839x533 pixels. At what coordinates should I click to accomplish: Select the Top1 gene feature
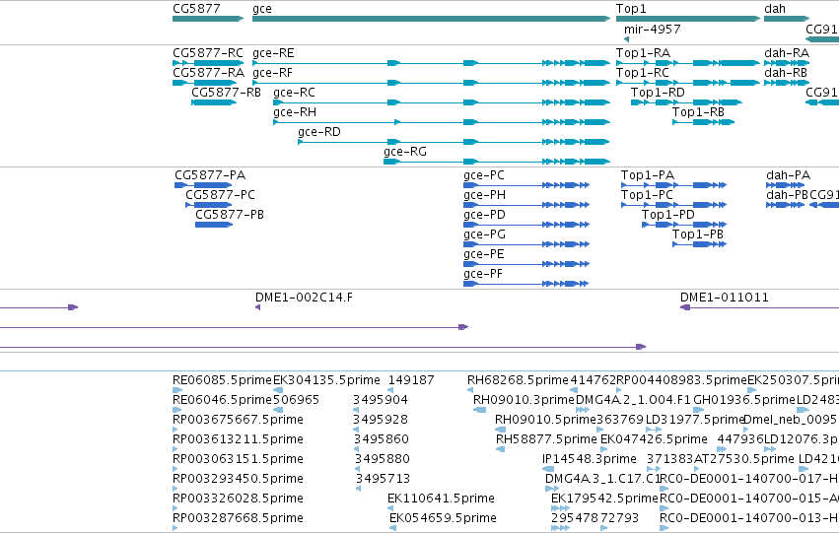pos(688,19)
